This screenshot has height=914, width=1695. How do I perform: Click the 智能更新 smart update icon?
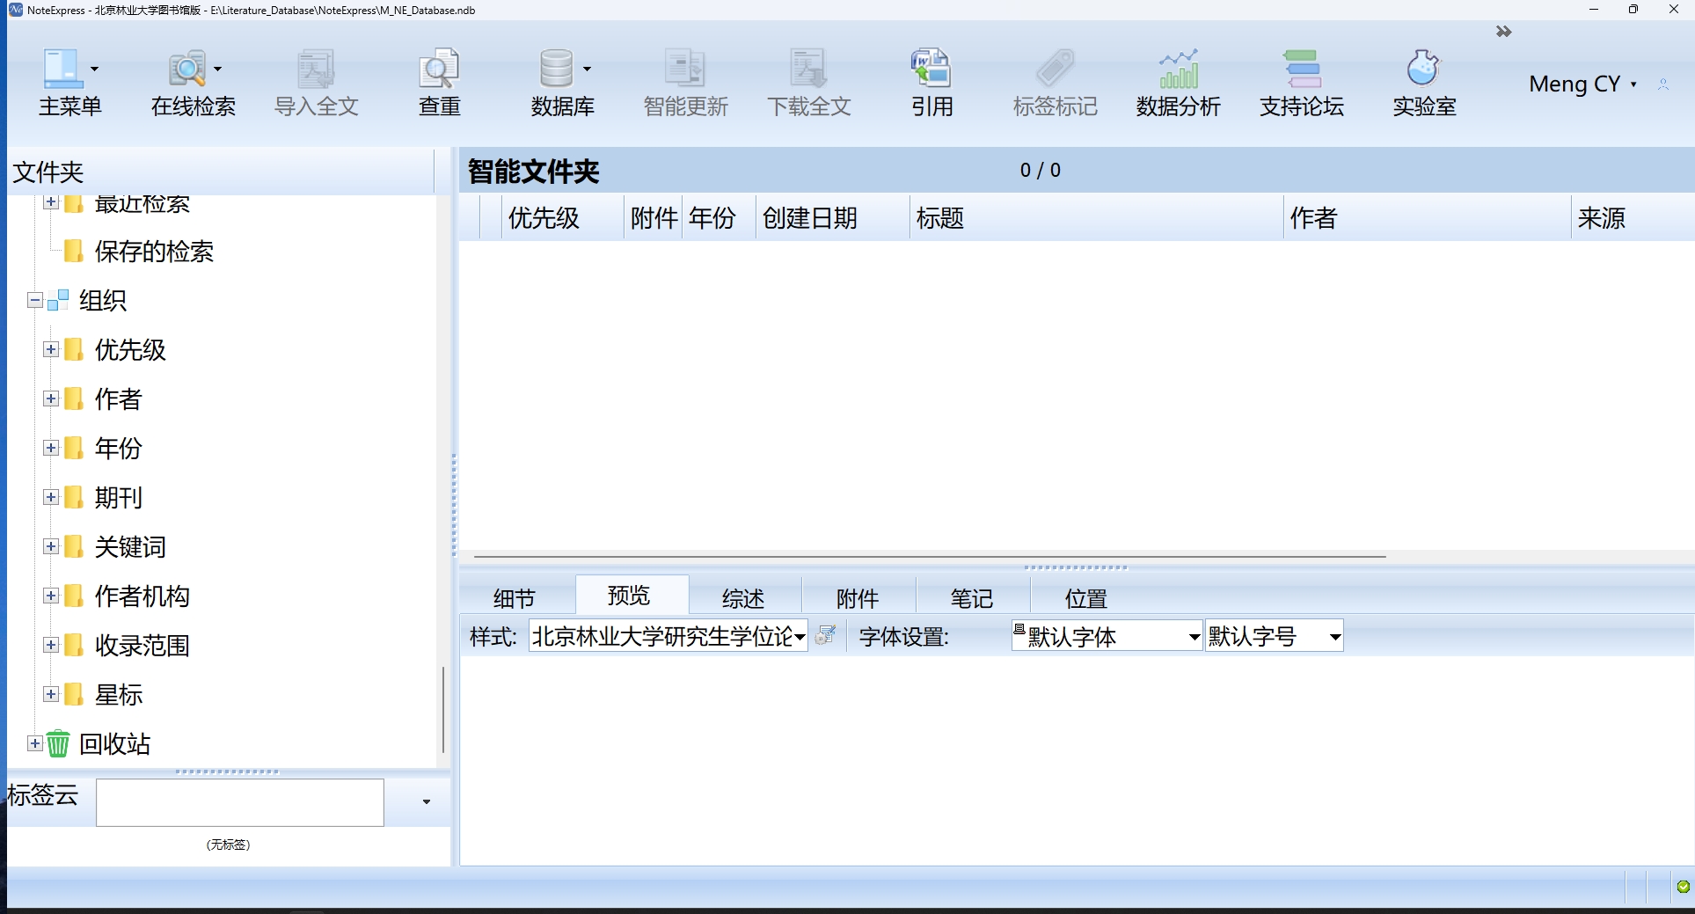685,69
